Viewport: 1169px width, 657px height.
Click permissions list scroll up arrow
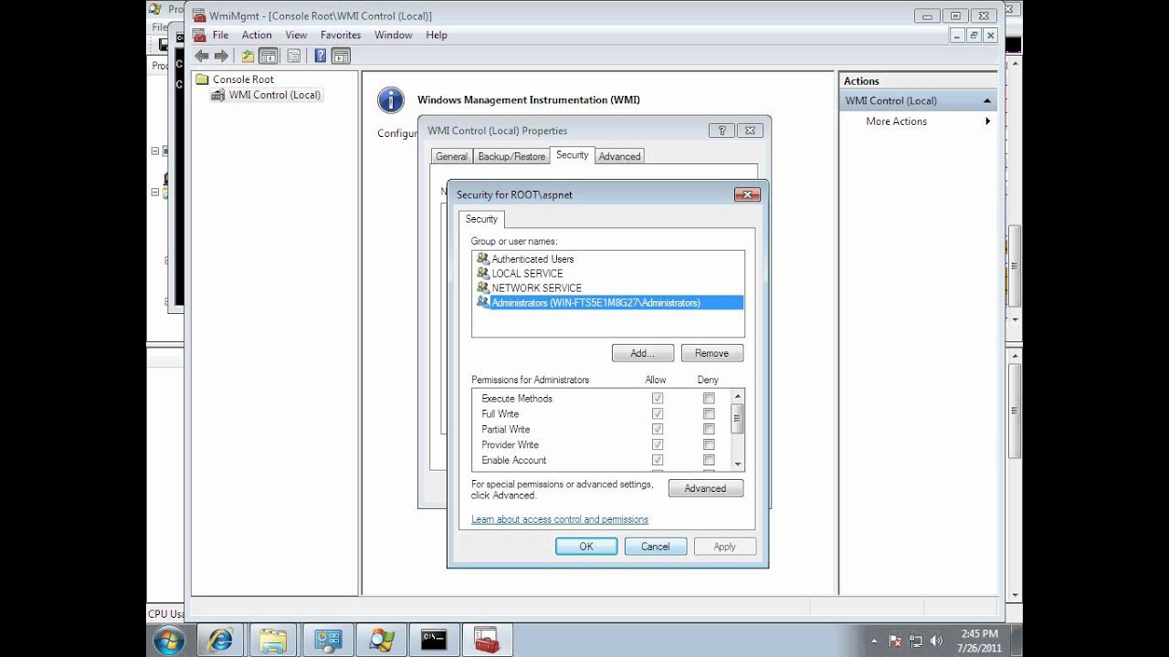(x=738, y=397)
